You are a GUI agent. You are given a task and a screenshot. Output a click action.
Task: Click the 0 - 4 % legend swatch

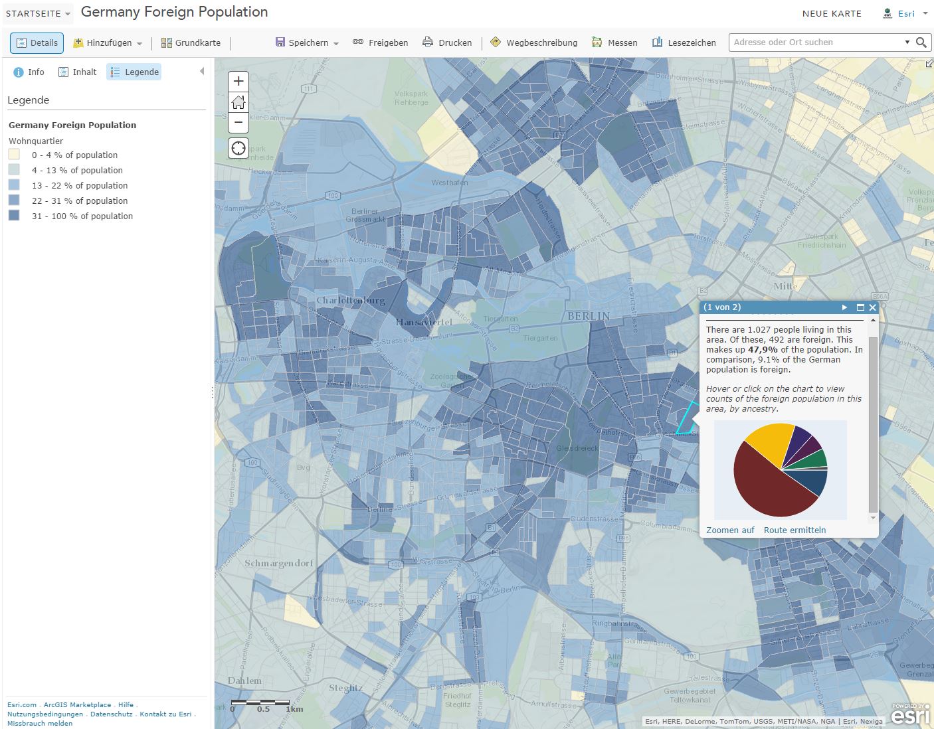14,155
